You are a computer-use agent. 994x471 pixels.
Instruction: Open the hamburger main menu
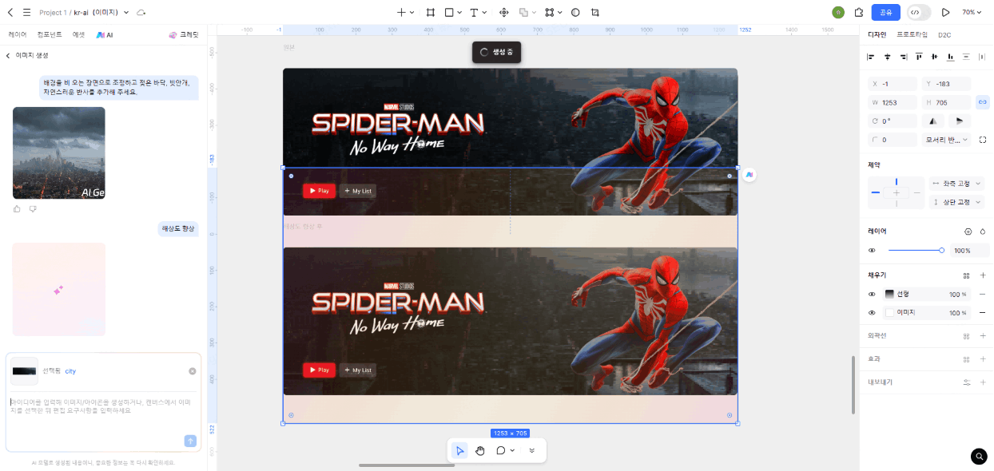coord(26,12)
